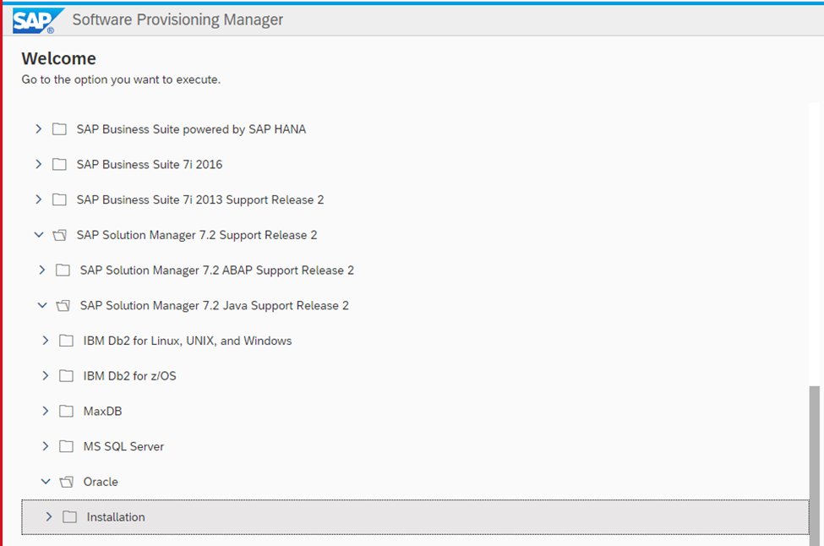Select the MaxDB tree entry
824x546 pixels.
tap(102, 411)
